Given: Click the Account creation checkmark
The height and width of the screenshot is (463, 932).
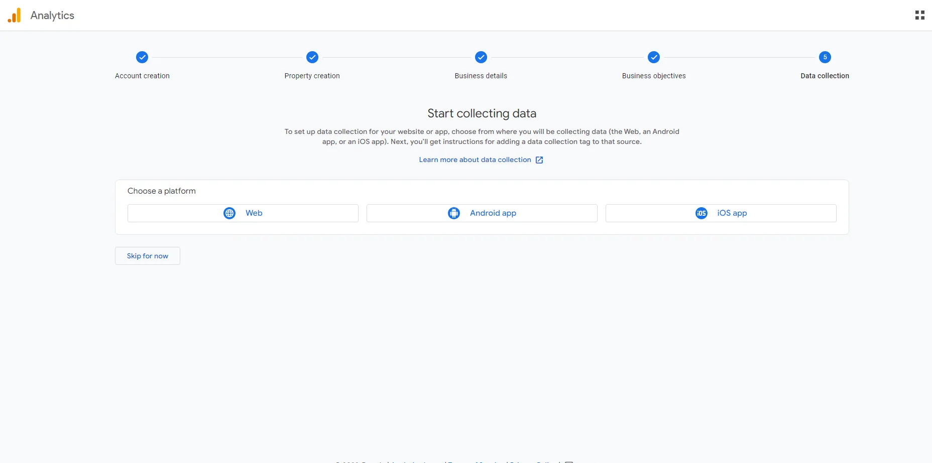Looking at the screenshot, I should coord(142,57).
